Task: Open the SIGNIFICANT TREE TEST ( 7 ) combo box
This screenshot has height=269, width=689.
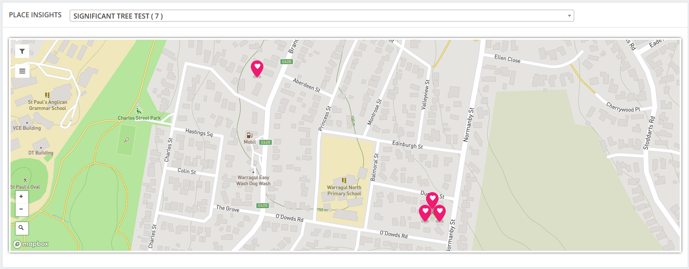Action: pyautogui.click(x=322, y=16)
